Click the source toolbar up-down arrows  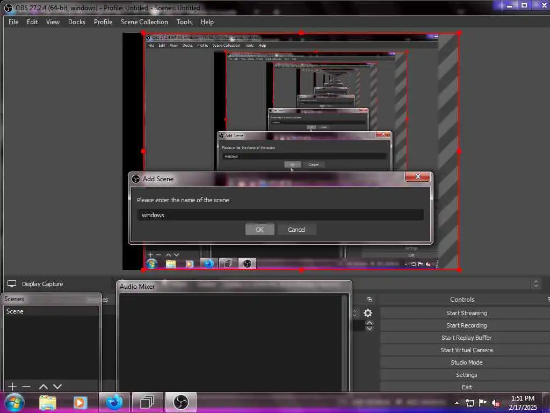535,283
